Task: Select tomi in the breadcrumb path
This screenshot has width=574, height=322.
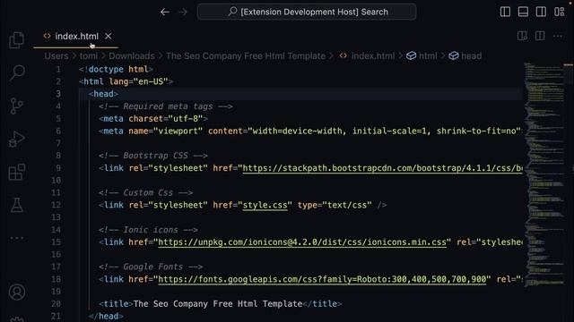Action: pyautogui.click(x=89, y=55)
